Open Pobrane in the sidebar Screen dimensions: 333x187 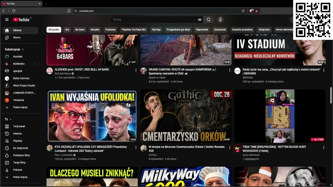[21, 170]
